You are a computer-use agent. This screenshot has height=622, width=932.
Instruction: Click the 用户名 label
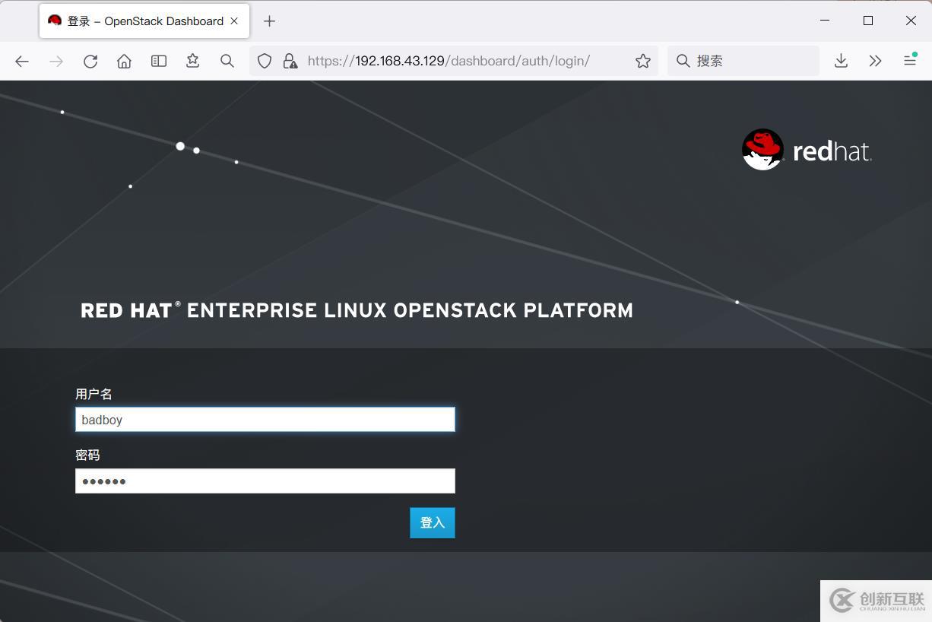(94, 394)
